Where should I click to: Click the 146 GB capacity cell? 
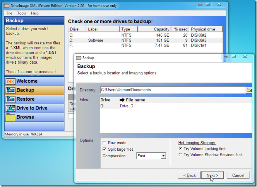coord(163,35)
